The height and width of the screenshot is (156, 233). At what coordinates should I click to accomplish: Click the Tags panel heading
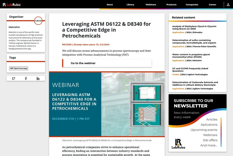(12, 58)
